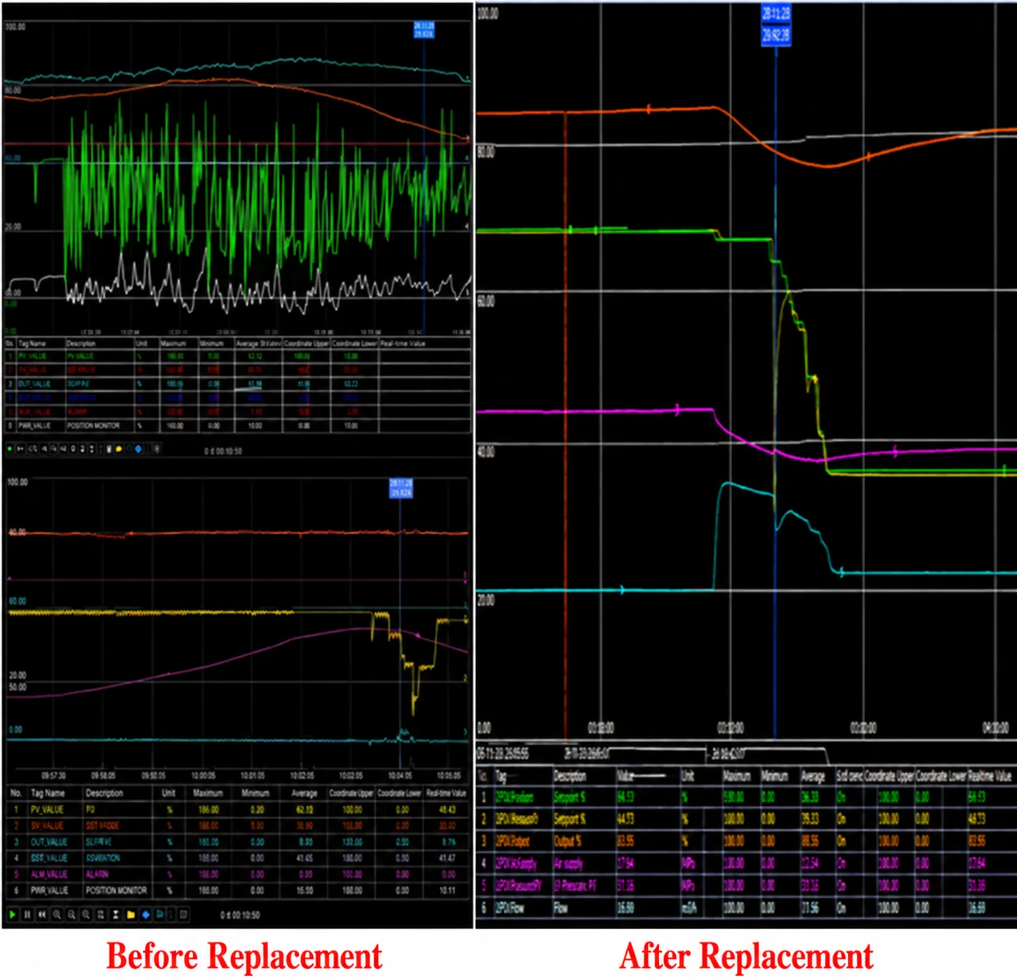Select Flow row in right-side tag table
The width and height of the screenshot is (1017, 980).
click(746, 908)
